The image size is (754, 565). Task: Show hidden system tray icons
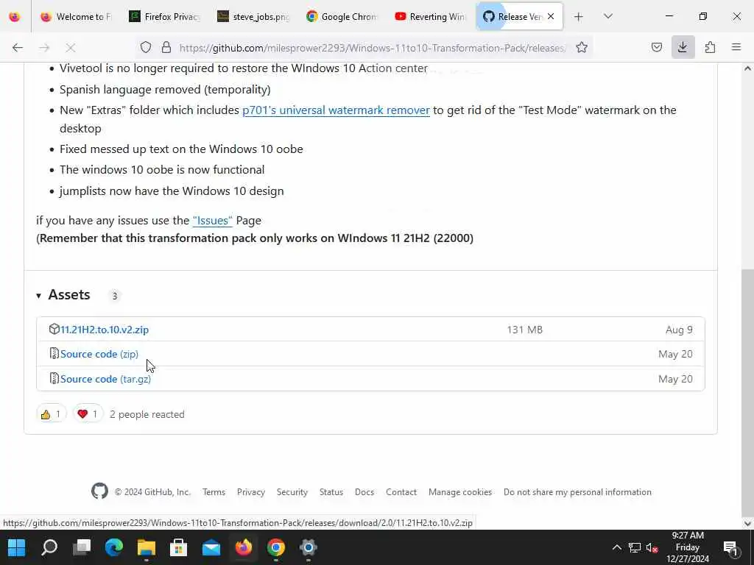616,547
